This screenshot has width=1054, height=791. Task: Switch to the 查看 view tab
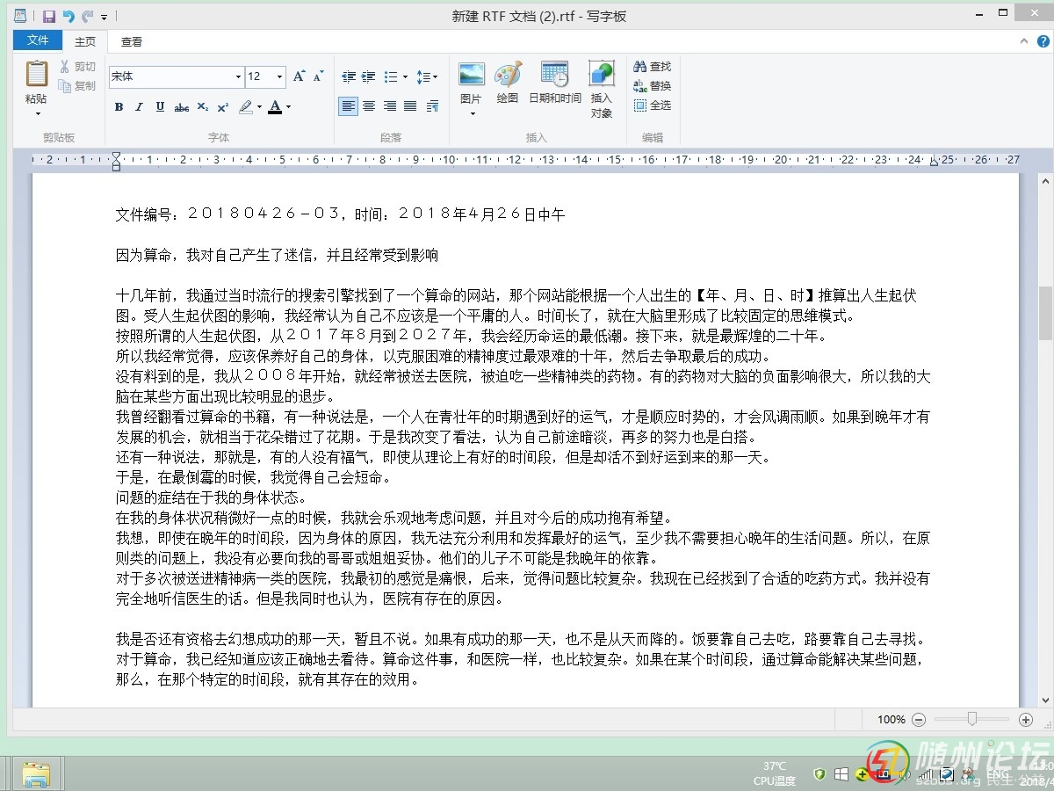click(x=132, y=41)
